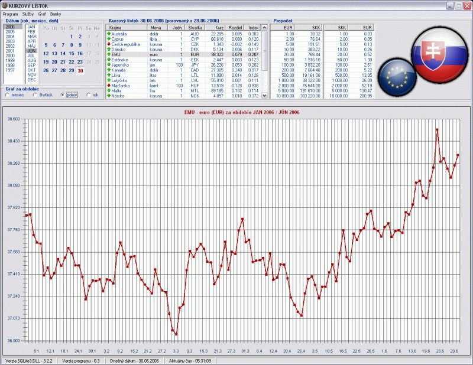The height and width of the screenshot is (365, 473).
Task: Open the Program menu
Action: [x=10, y=14]
